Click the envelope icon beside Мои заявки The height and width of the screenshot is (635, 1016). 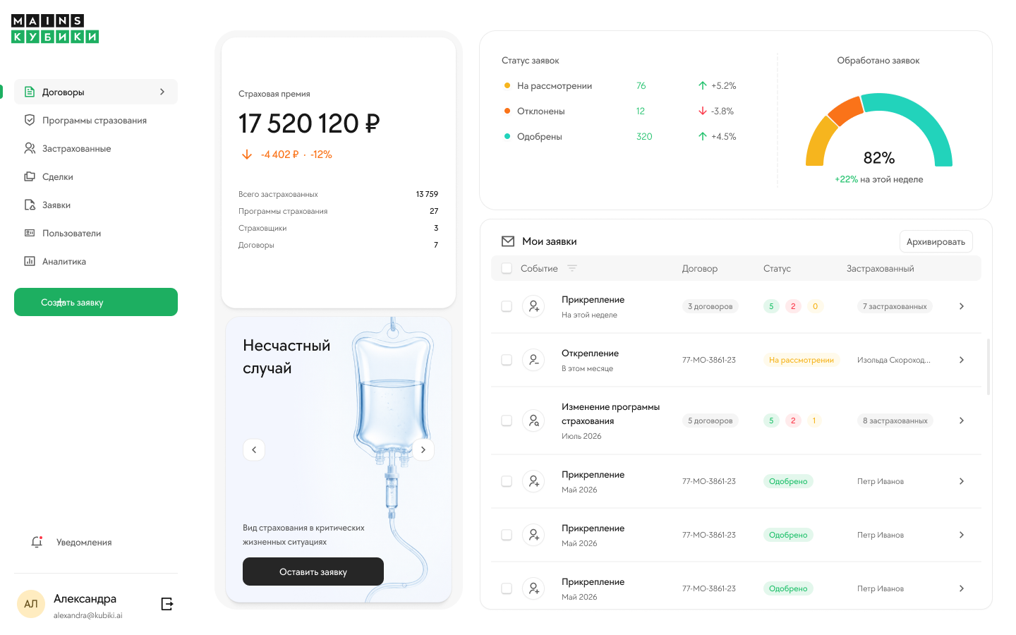(508, 241)
